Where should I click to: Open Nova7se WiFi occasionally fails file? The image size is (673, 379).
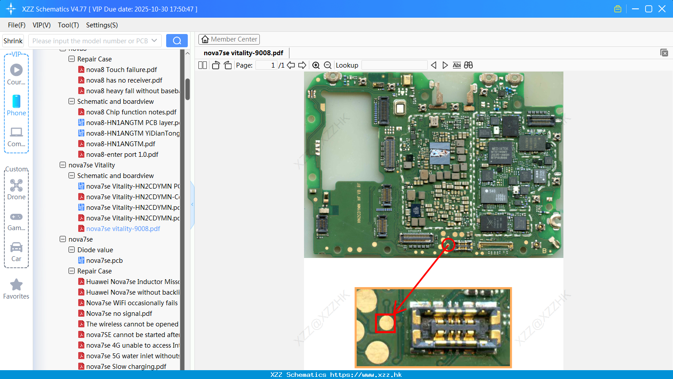click(x=132, y=303)
